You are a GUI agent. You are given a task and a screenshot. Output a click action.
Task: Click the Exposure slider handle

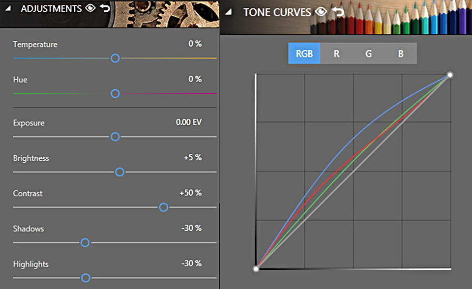115,137
